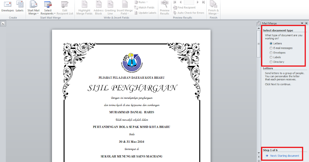This screenshot has height=162, width=309.
Task: Go to the first record
Action: (175, 2)
